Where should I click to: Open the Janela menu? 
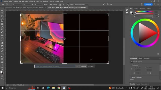click(57, 1)
